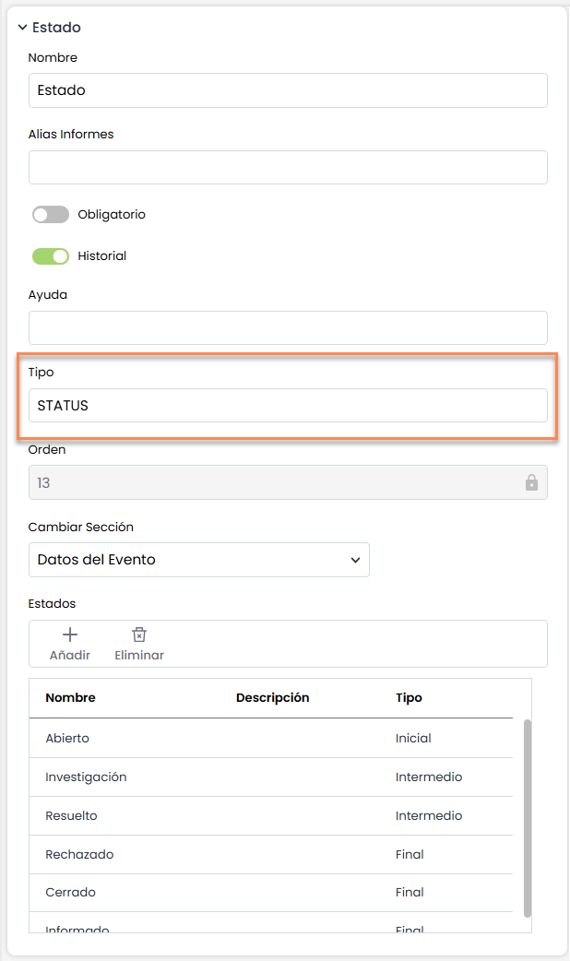Open the Cambiar Sección dropdown
Screen dimensions: 570x961
[x=198, y=560]
